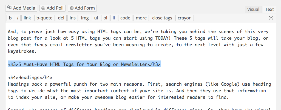Select the Text editor tab

point(269,10)
